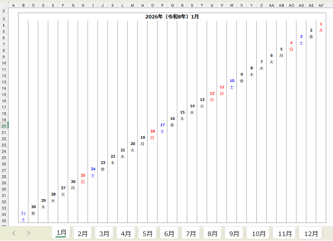Open the 3月 sheet tab

(104, 233)
